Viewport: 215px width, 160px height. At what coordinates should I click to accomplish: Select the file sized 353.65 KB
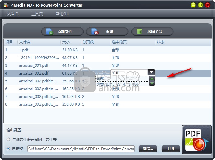(107, 81)
